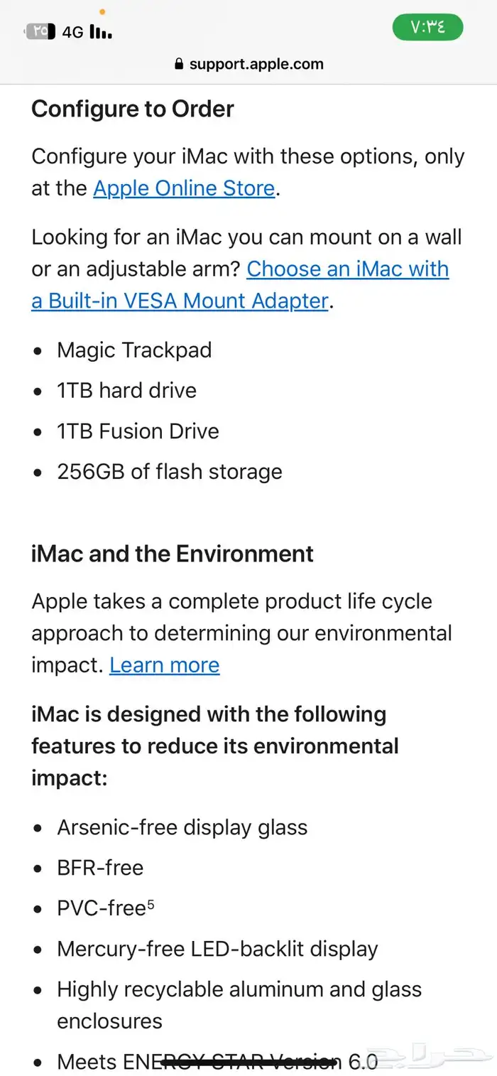
Task: Open the Apple Online Store link
Action: [x=184, y=188]
